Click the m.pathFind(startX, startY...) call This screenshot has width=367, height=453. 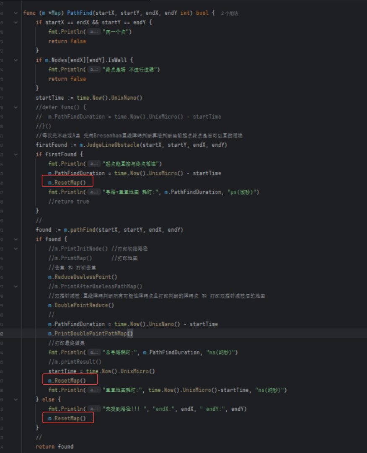[124, 230]
